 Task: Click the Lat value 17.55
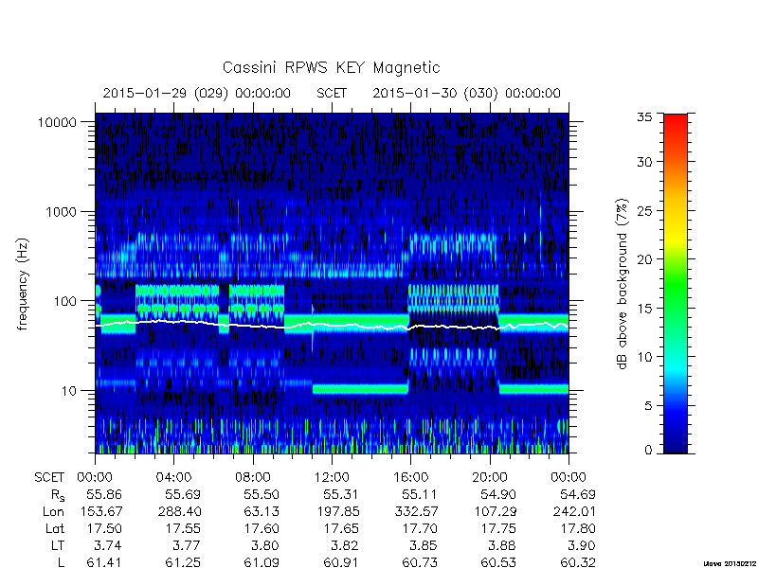pos(184,528)
